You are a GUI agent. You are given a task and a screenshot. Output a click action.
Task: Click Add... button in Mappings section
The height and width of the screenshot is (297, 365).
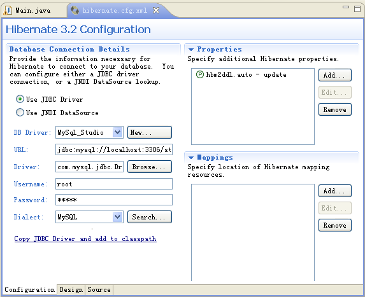tap(335, 191)
